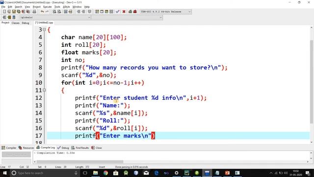Stop execution with the red X icon

pos(124,12)
